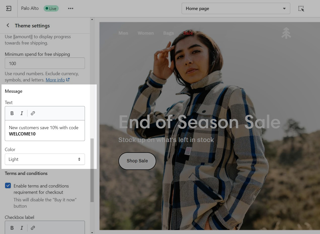This screenshot has width=320, height=234.
Task: Click the tree logo in preview header
Action: coord(286,33)
